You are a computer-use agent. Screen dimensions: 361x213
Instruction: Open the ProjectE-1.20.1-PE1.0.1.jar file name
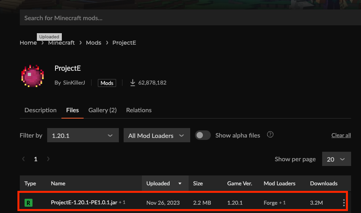[x=84, y=202]
